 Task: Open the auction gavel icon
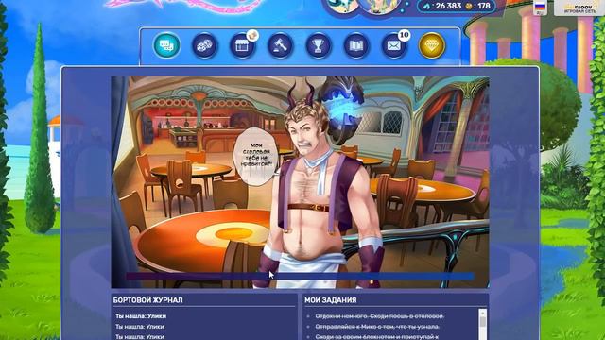coord(280,46)
